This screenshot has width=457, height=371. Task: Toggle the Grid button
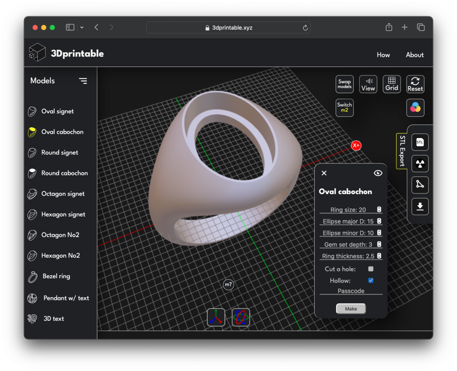(392, 84)
